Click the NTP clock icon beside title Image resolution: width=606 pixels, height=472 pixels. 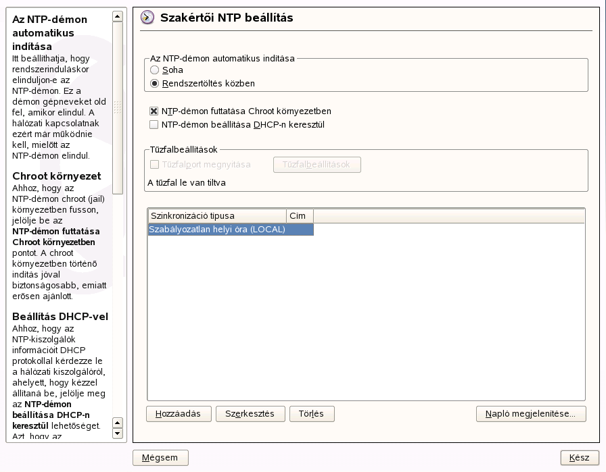coord(148,18)
